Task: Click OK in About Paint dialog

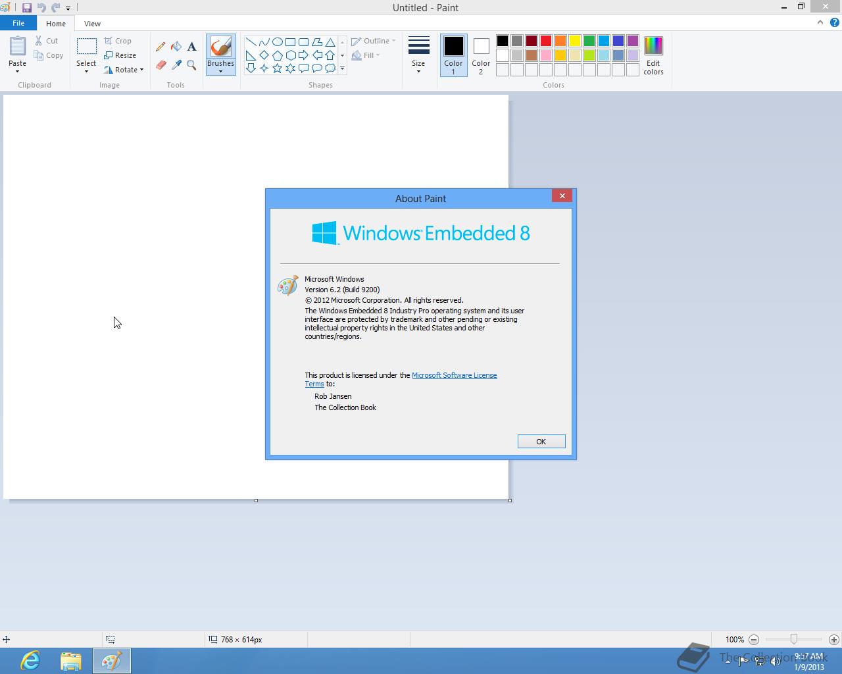Action: pyautogui.click(x=541, y=442)
